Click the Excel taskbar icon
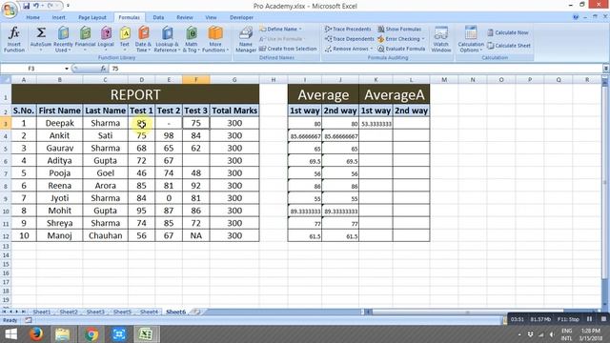This screenshot has width=610, height=343. [x=146, y=334]
